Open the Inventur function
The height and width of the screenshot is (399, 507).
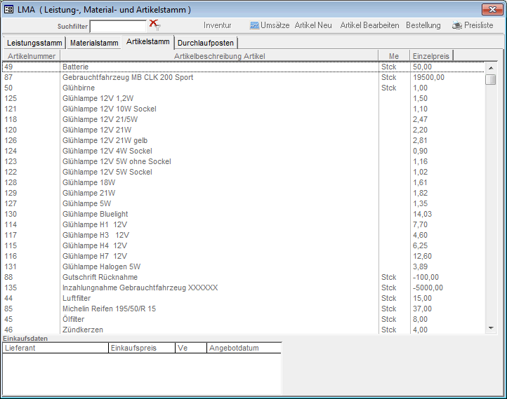tap(217, 25)
